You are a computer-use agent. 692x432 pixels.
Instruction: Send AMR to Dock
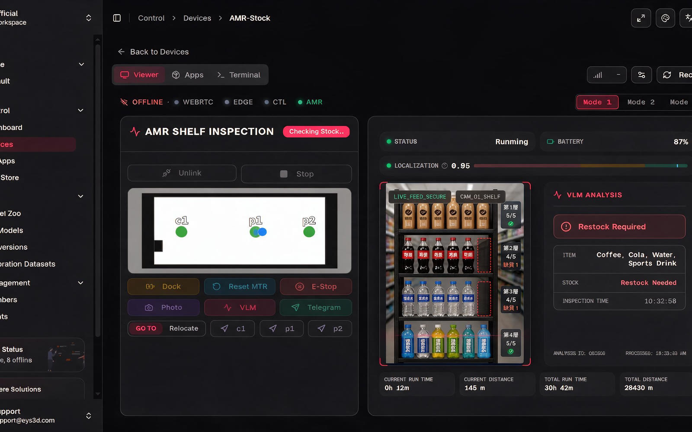point(163,286)
